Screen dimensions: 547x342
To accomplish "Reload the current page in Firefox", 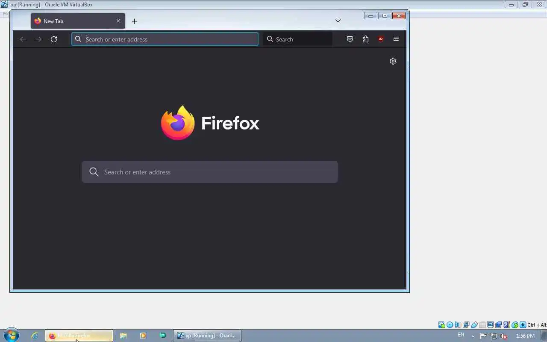I will click(54, 39).
